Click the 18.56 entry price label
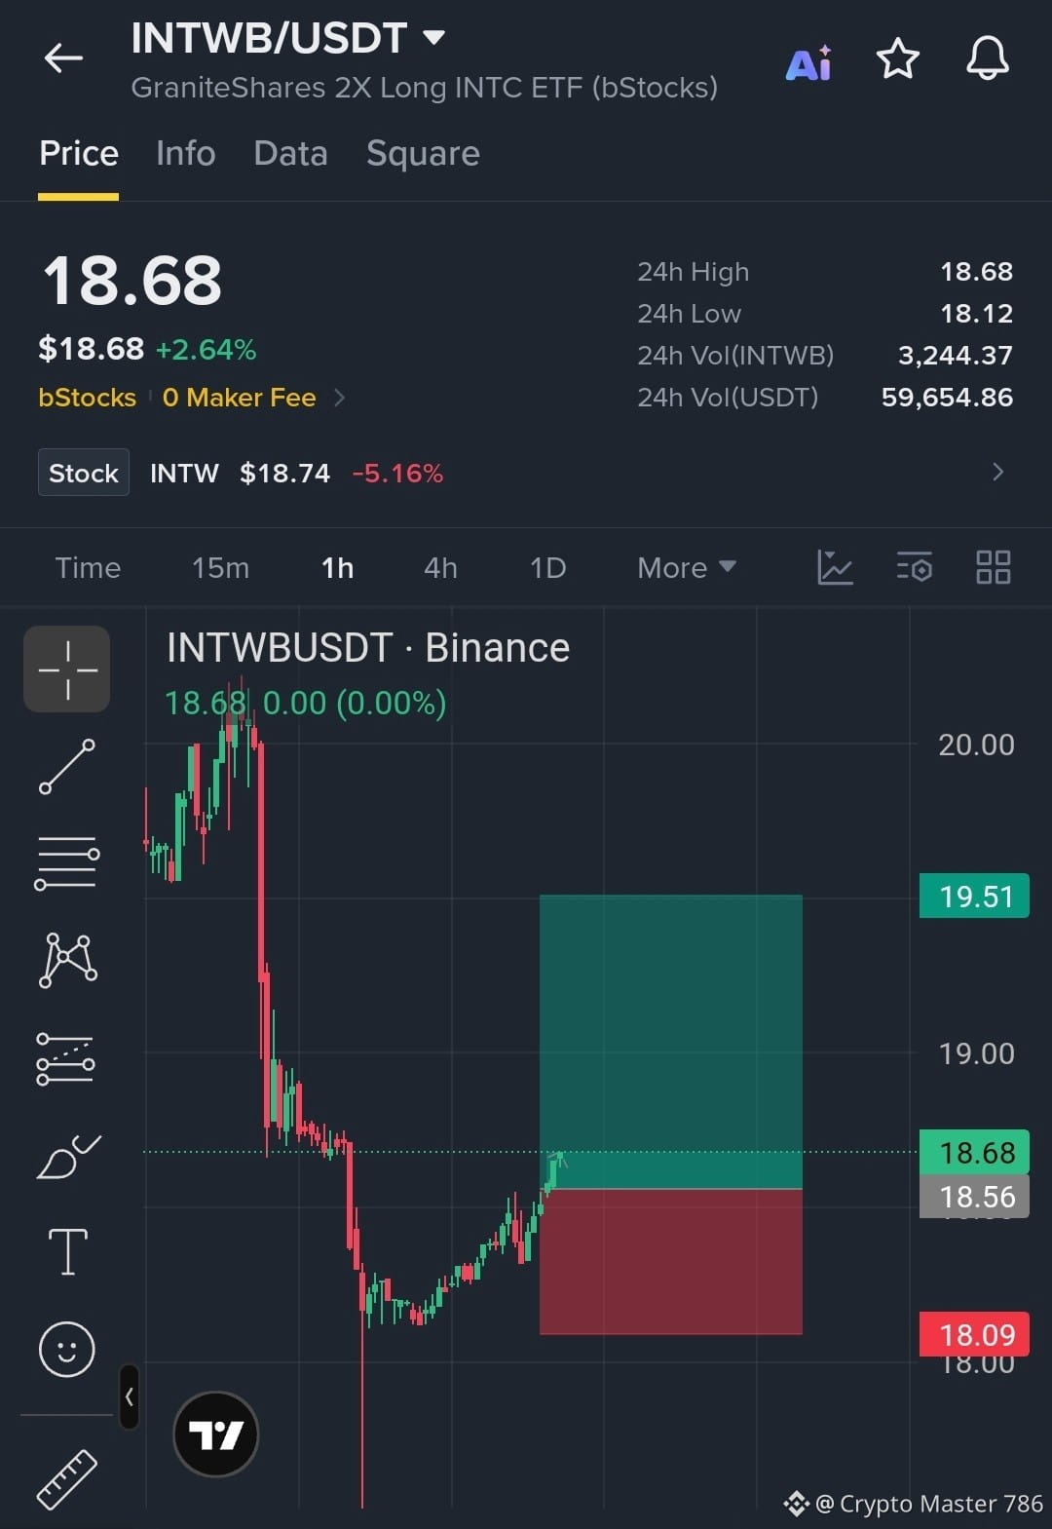 974,1197
